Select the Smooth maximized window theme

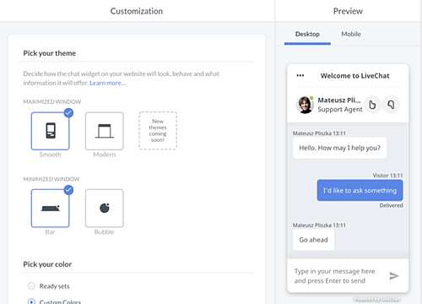click(x=50, y=131)
